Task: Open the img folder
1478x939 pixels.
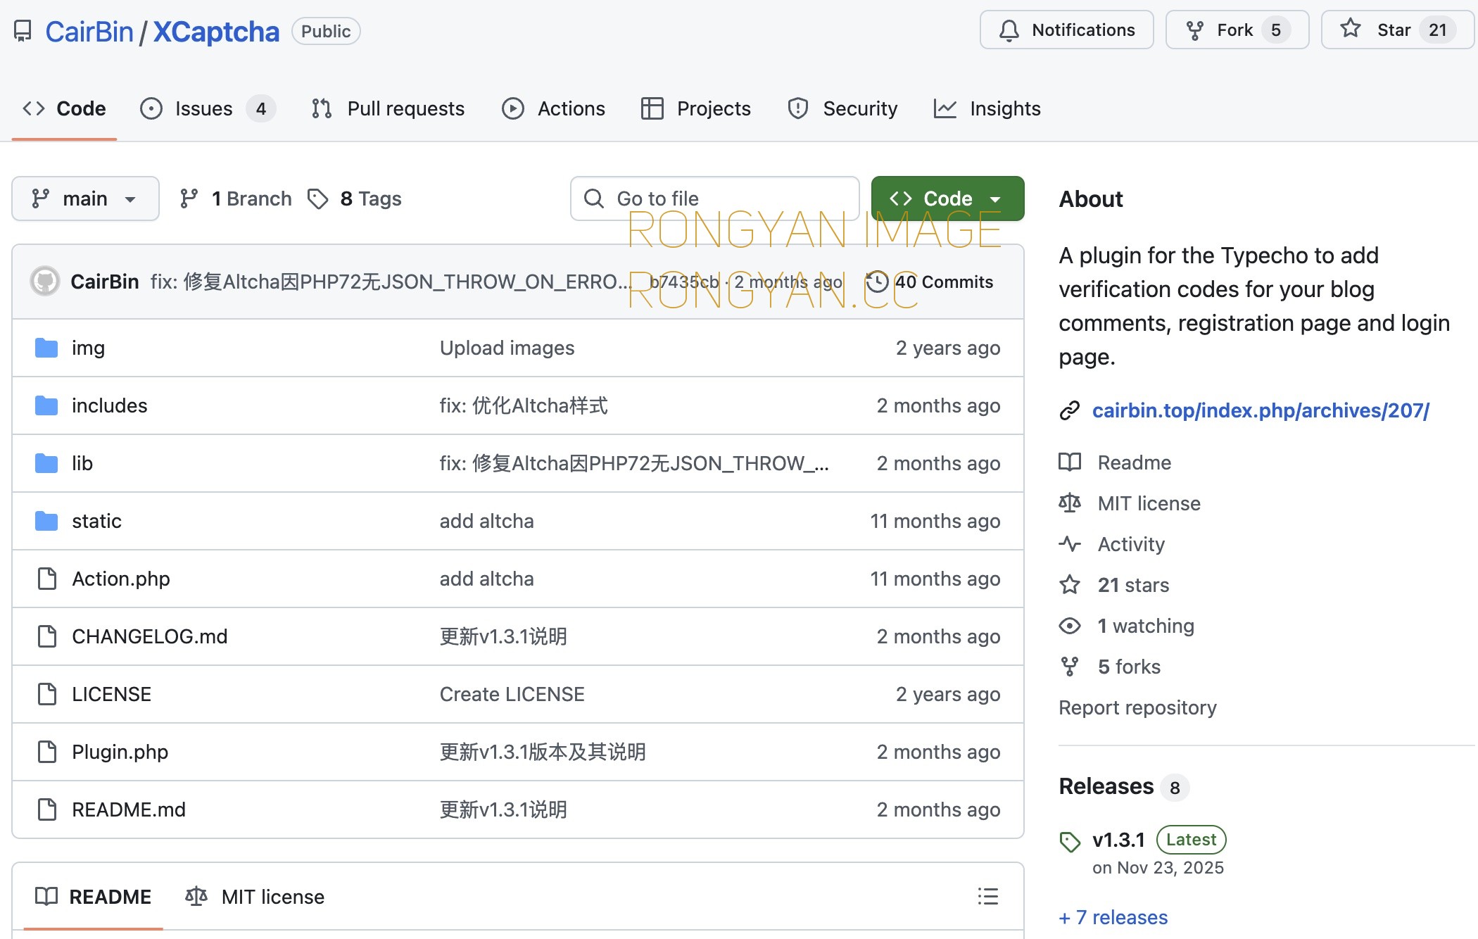Action: pos(88,348)
